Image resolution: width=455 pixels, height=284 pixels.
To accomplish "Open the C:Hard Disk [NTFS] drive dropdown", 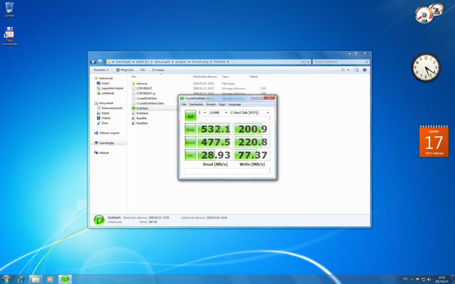I will pyautogui.click(x=250, y=112).
